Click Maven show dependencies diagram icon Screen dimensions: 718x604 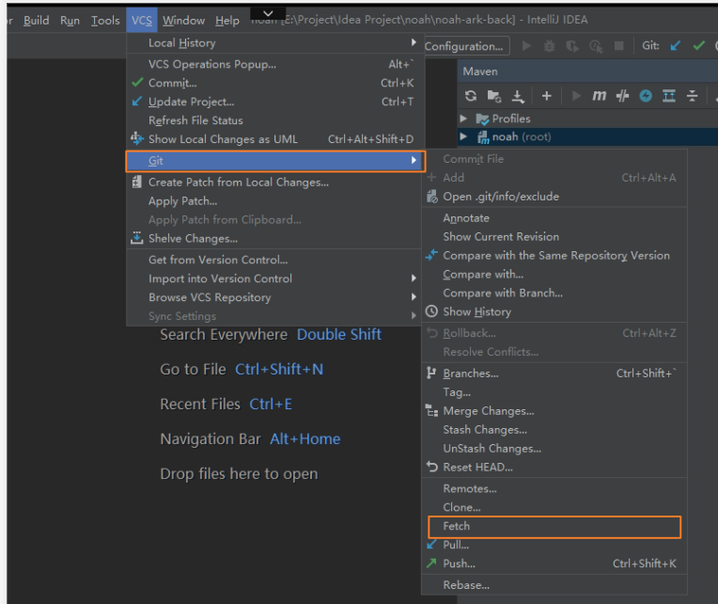669,96
